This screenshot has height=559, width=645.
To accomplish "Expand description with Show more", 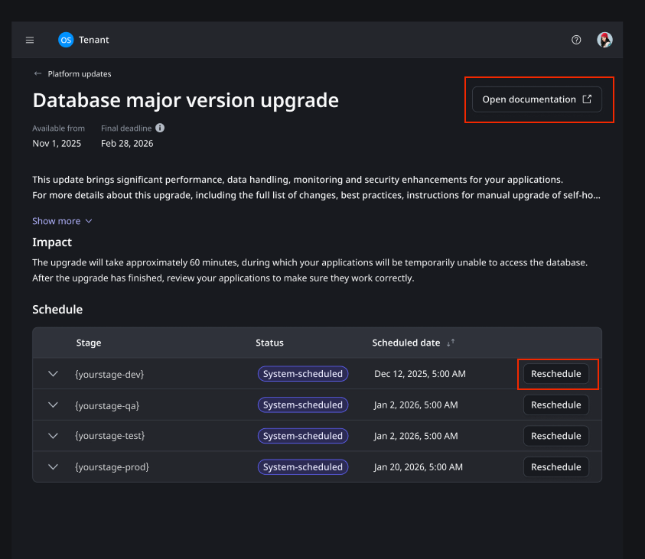I will click(x=62, y=221).
